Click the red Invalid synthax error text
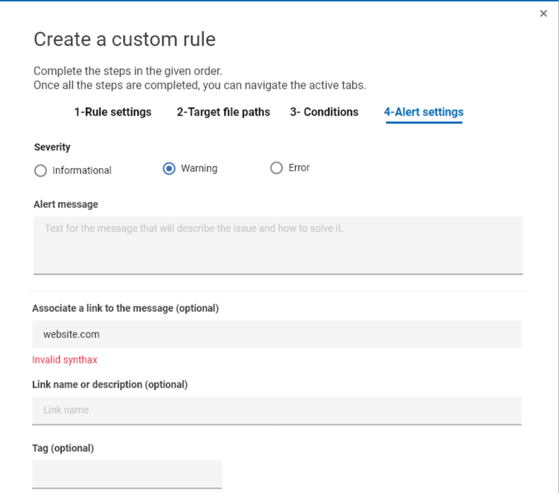The width and height of the screenshot is (559, 493). pos(64,360)
